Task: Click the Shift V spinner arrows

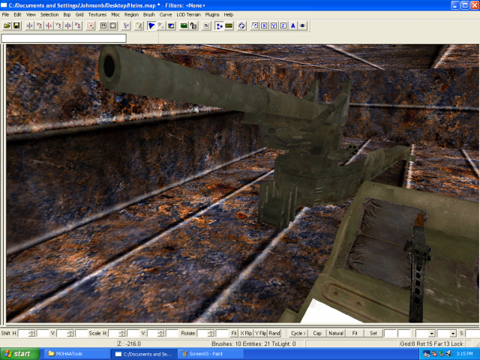Action: [x=70, y=333]
